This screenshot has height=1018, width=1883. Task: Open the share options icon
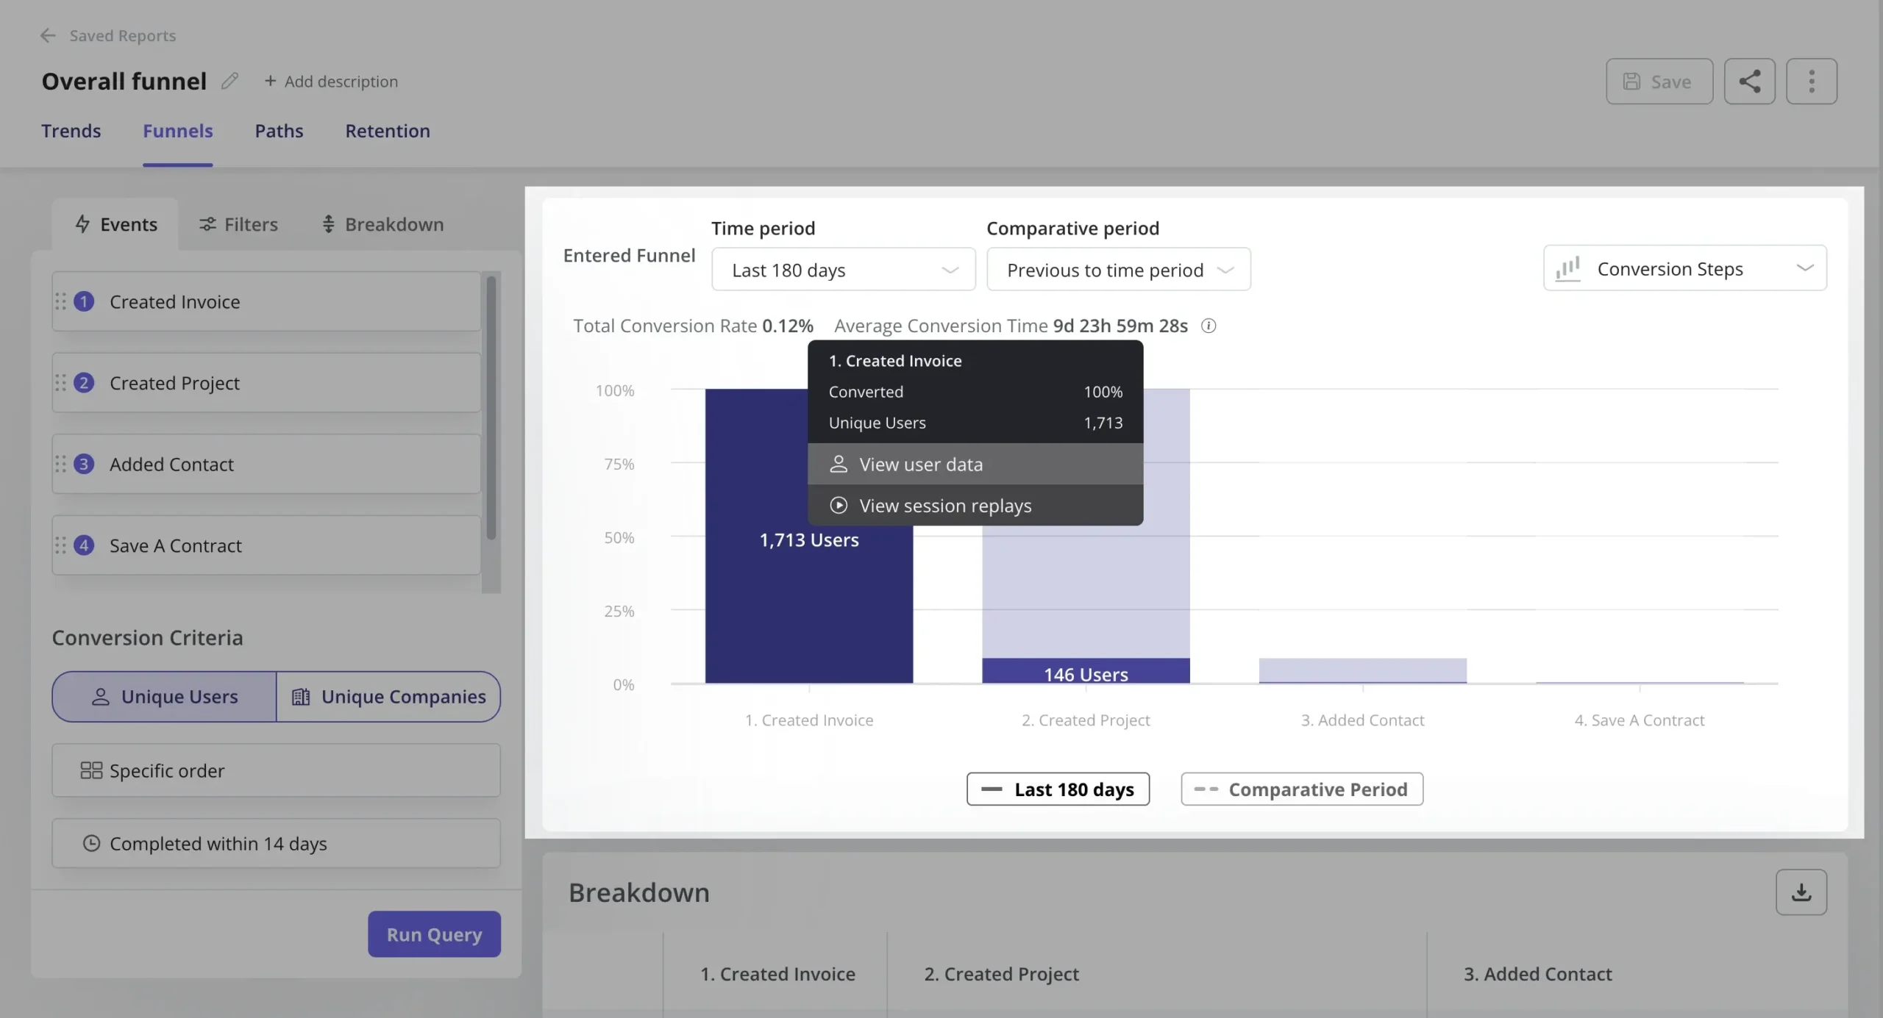pos(1749,81)
